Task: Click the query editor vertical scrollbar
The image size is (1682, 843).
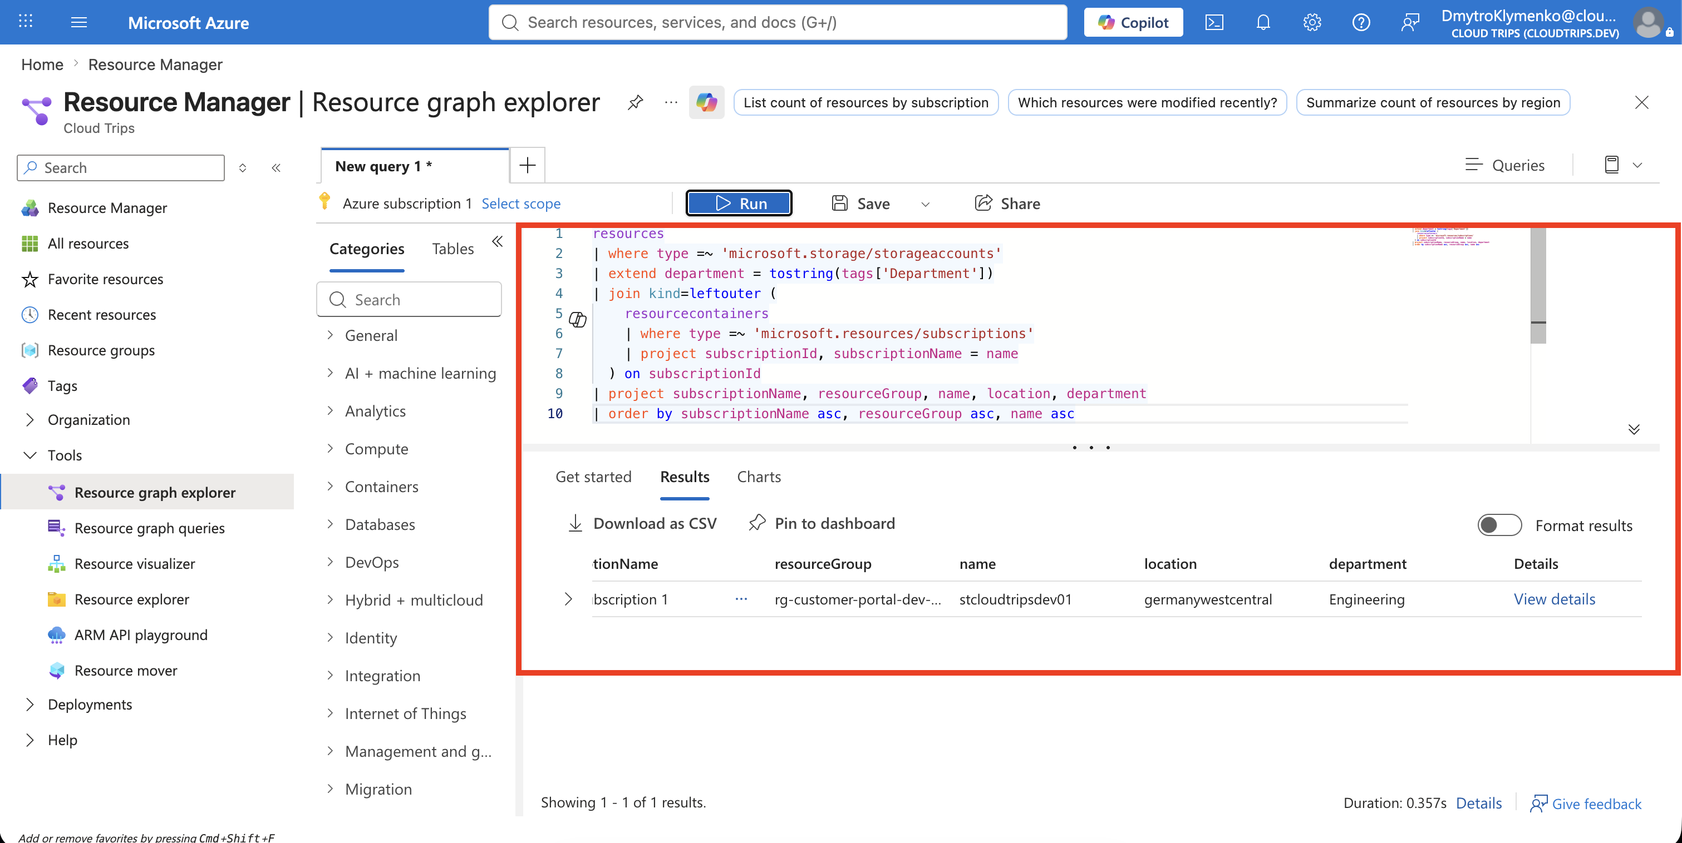Action: (1538, 285)
